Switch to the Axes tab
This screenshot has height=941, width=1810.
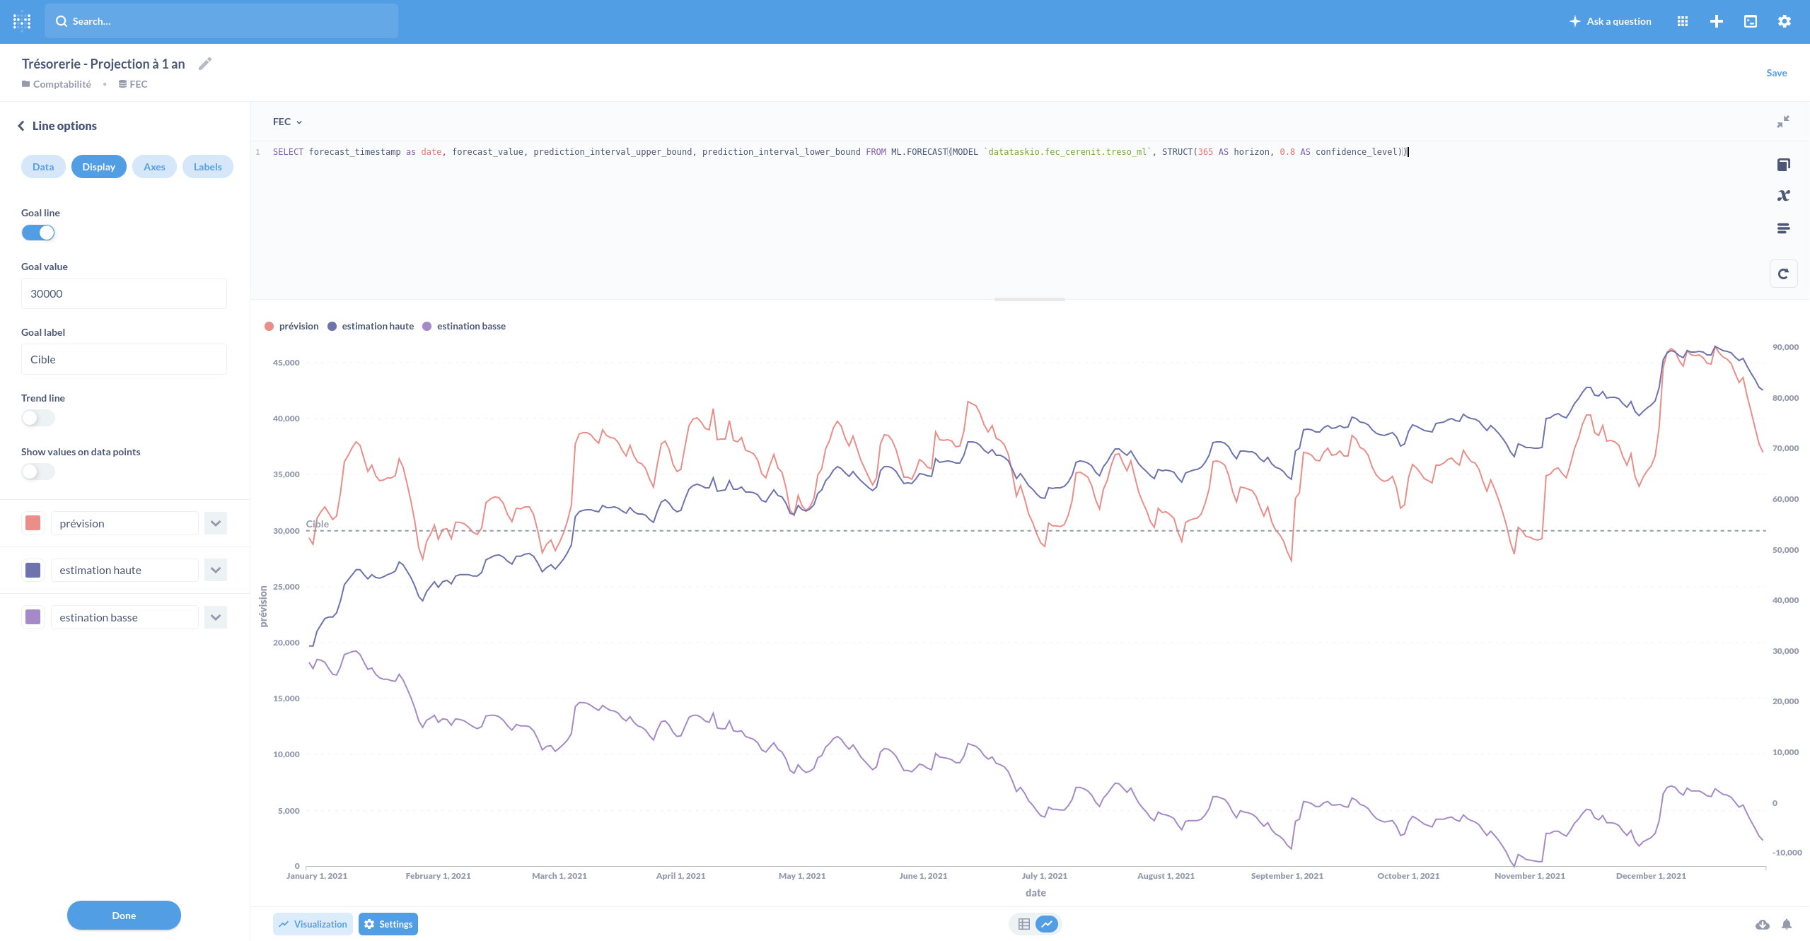pos(154,167)
